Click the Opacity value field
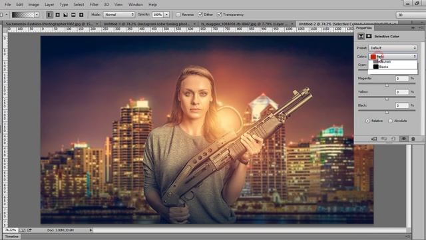The image size is (426, 240). 158,15
